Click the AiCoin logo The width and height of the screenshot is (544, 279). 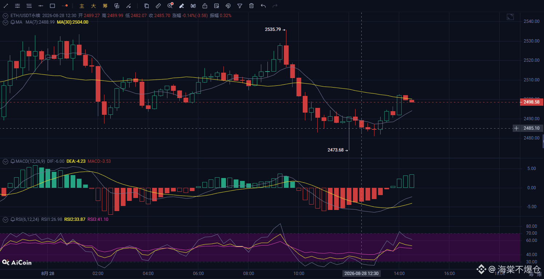[17, 263]
